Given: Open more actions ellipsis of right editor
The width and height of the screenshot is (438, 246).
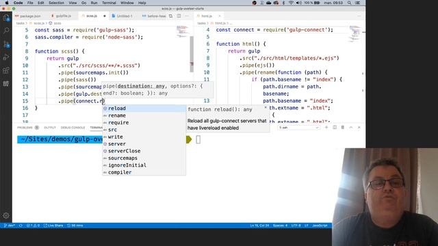Looking at the screenshot, I should (x=359, y=16).
